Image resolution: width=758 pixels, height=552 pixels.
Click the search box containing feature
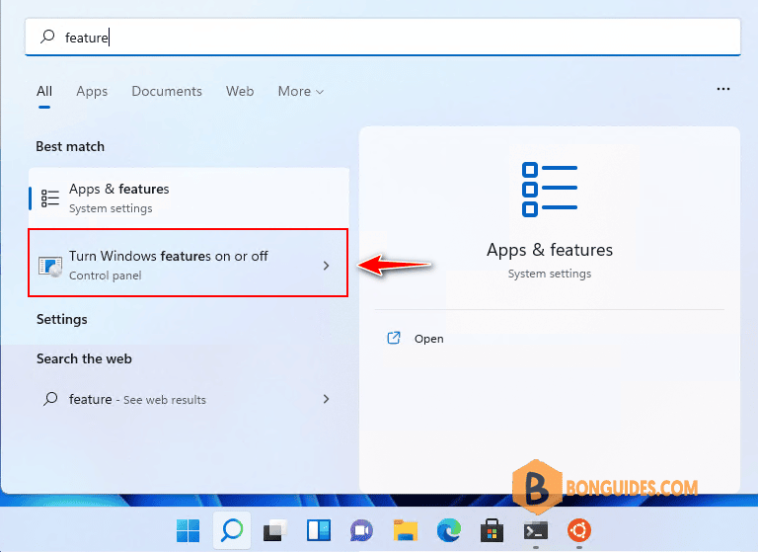pos(383,38)
